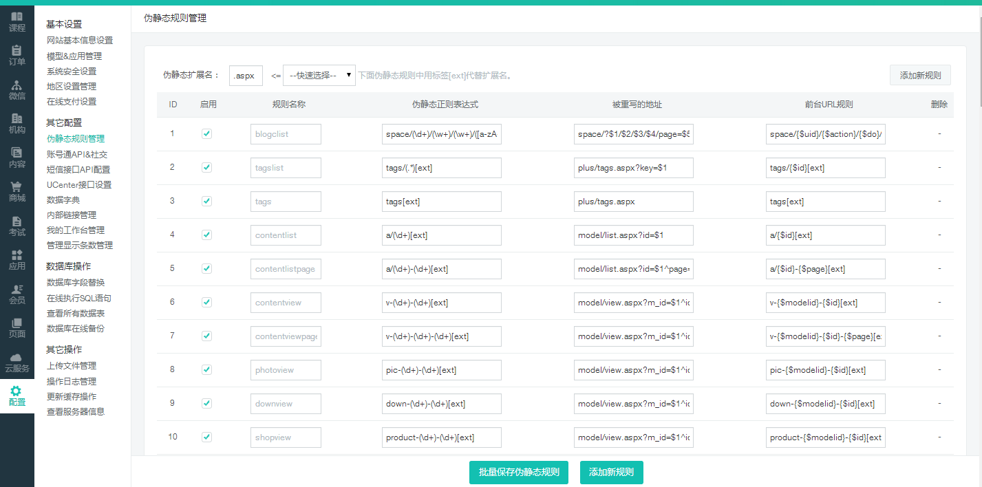Click the 伪静态扩展名 input field showing .aspx
The image size is (982, 487).
coord(245,76)
